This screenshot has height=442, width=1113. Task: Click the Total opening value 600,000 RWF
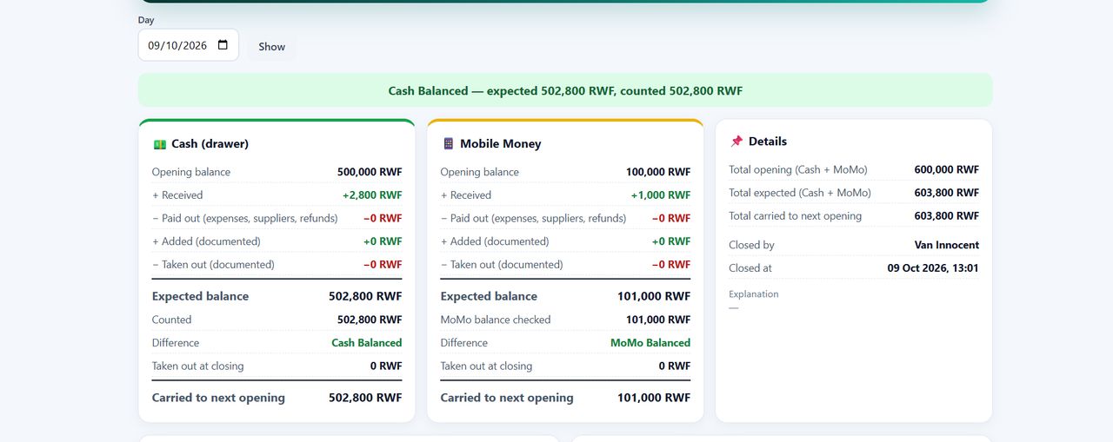click(x=947, y=169)
